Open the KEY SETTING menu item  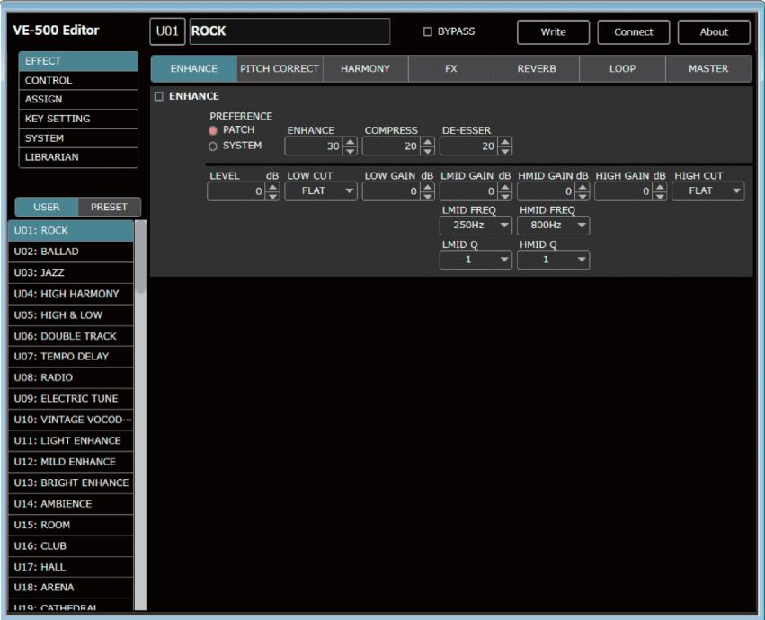(x=78, y=119)
